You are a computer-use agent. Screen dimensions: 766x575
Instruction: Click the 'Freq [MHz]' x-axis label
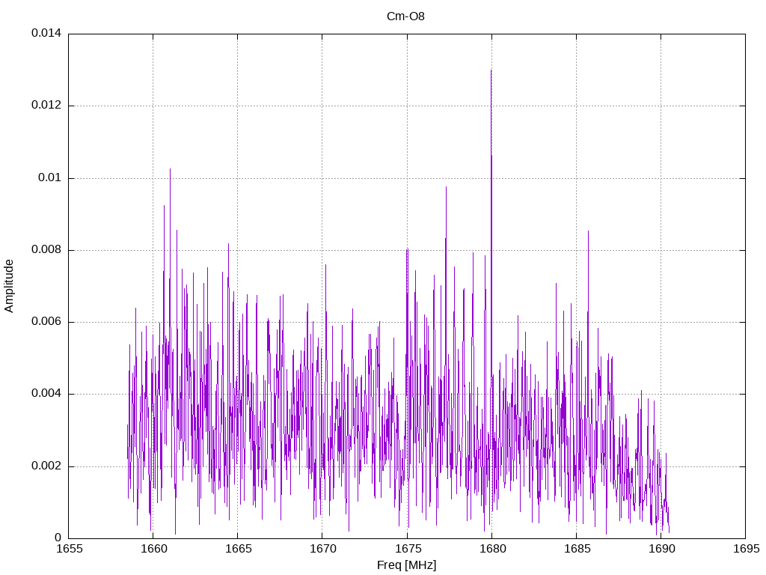click(406, 565)
